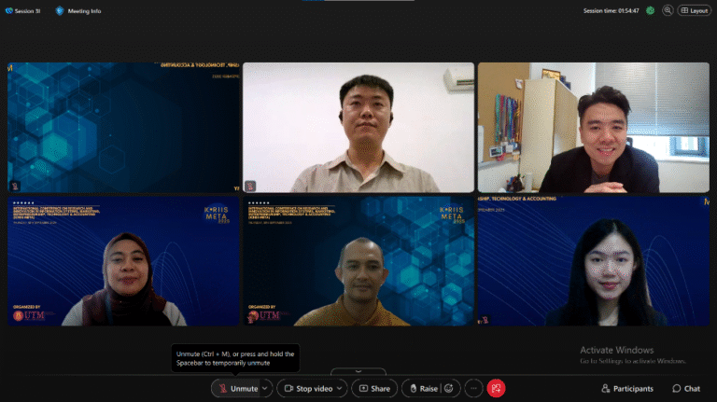This screenshot has width=717, height=402.
Task: Open the Layout options button
Action: click(695, 10)
